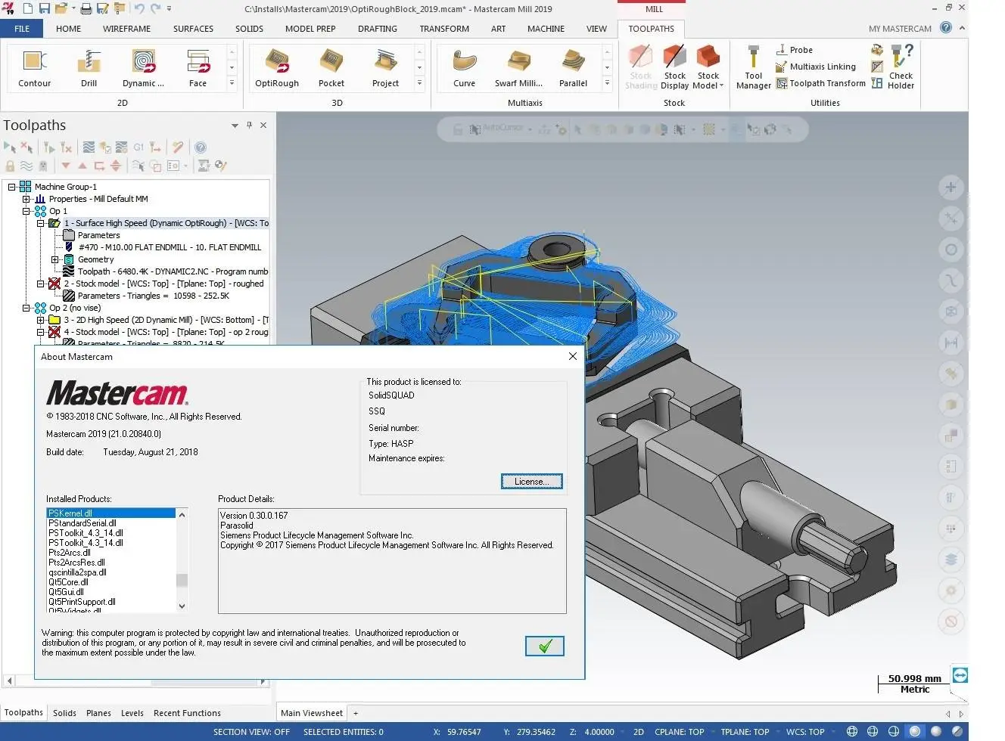1005x741 pixels.
Task: Open the TRANSFORM ribbon tab
Action: [x=444, y=29]
